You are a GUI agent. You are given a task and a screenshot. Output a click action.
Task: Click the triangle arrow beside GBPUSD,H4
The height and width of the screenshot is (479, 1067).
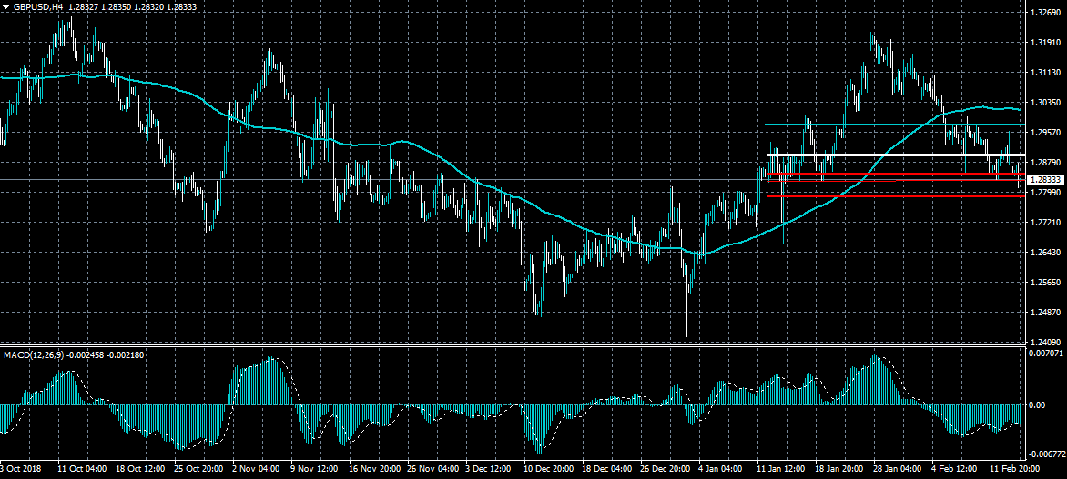pos(6,6)
